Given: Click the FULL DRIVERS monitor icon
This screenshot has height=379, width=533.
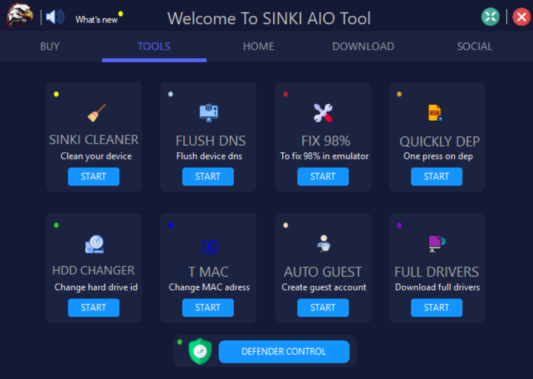Looking at the screenshot, I should (437, 244).
